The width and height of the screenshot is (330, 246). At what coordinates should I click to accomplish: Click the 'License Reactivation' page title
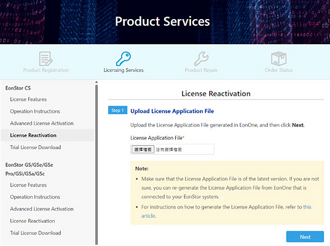click(216, 93)
